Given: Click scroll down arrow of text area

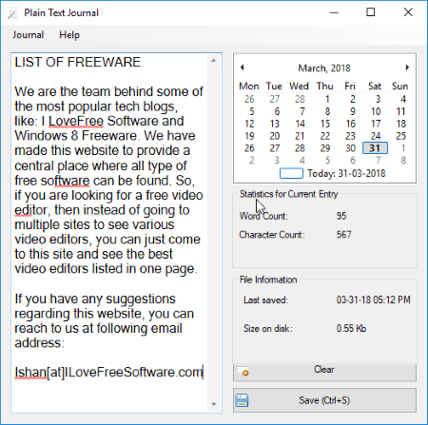Looking at the screenshot, I should tap(214, 404).
